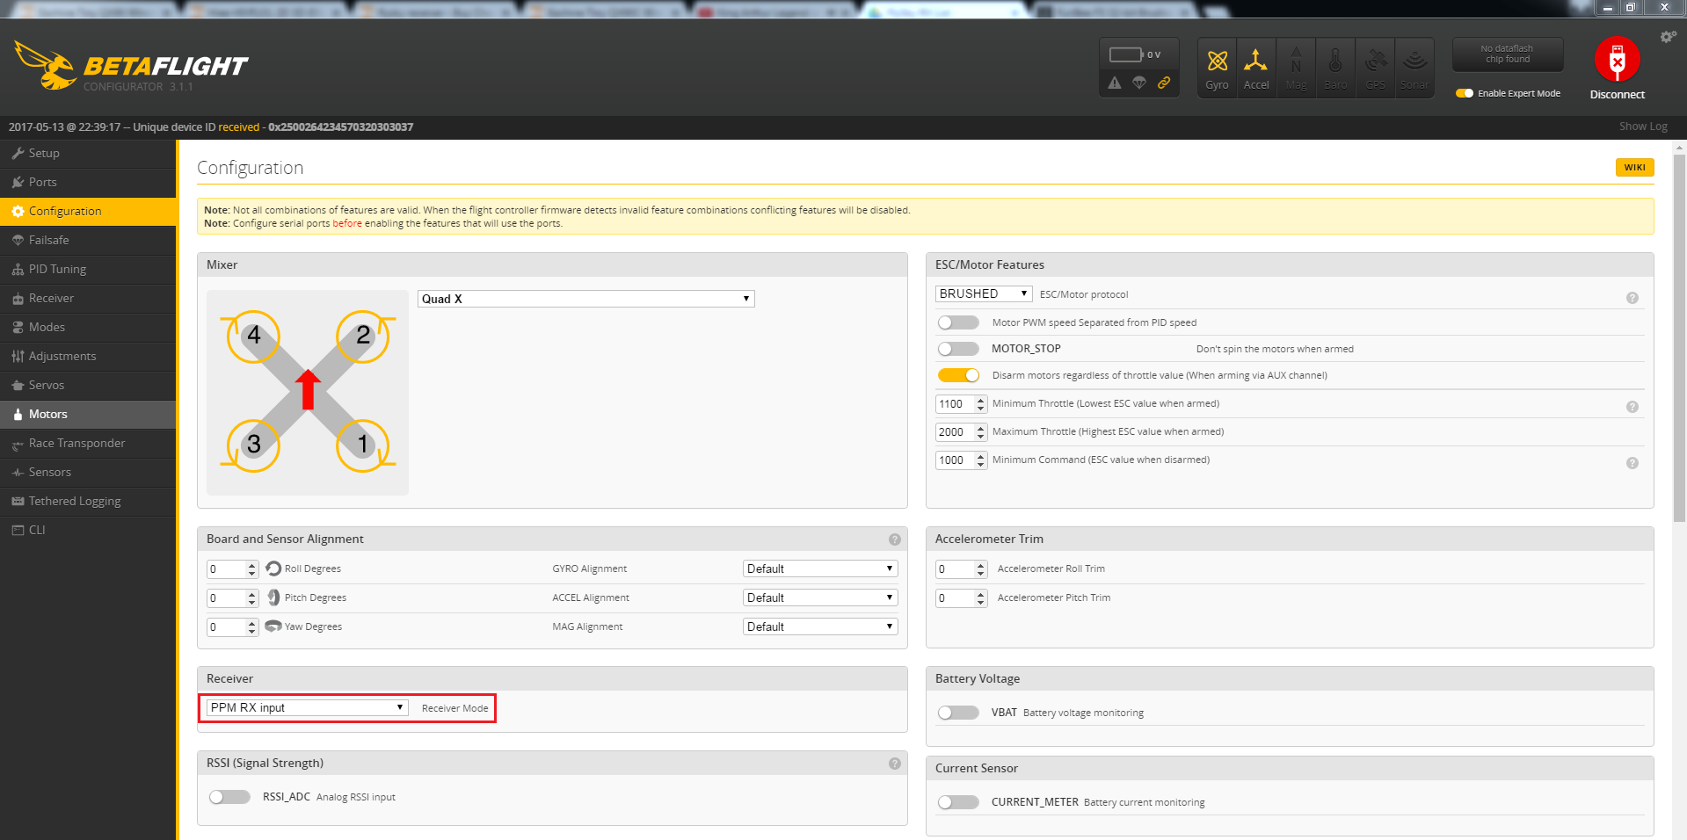Click the RSSI Signal Strength help icon
Screen dimensions: 1687x840
(895, 764)
